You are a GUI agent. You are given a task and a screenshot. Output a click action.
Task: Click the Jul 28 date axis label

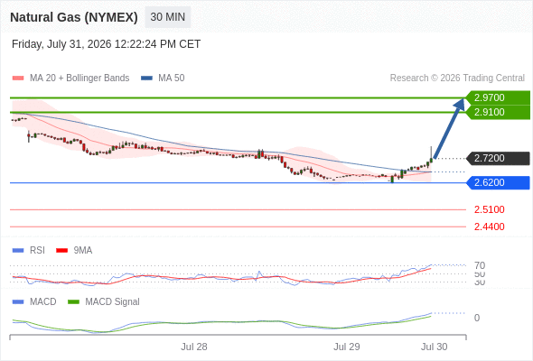(193, 347)
